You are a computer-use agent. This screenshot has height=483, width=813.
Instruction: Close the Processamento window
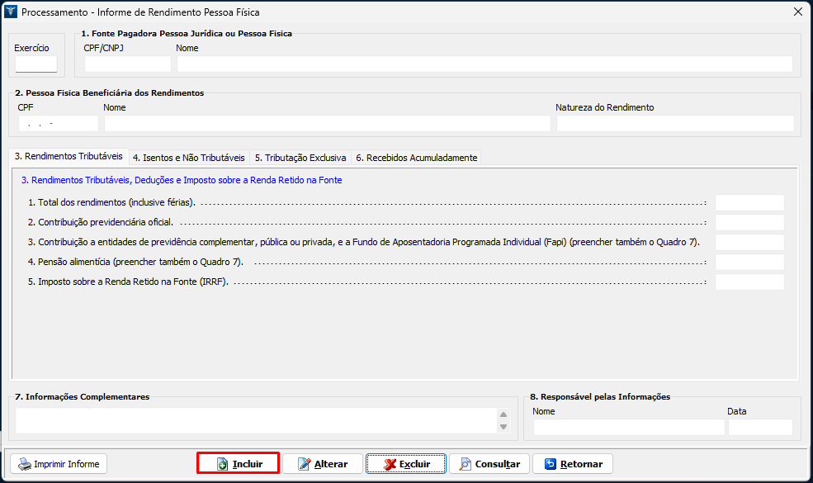tap(797, 12)
